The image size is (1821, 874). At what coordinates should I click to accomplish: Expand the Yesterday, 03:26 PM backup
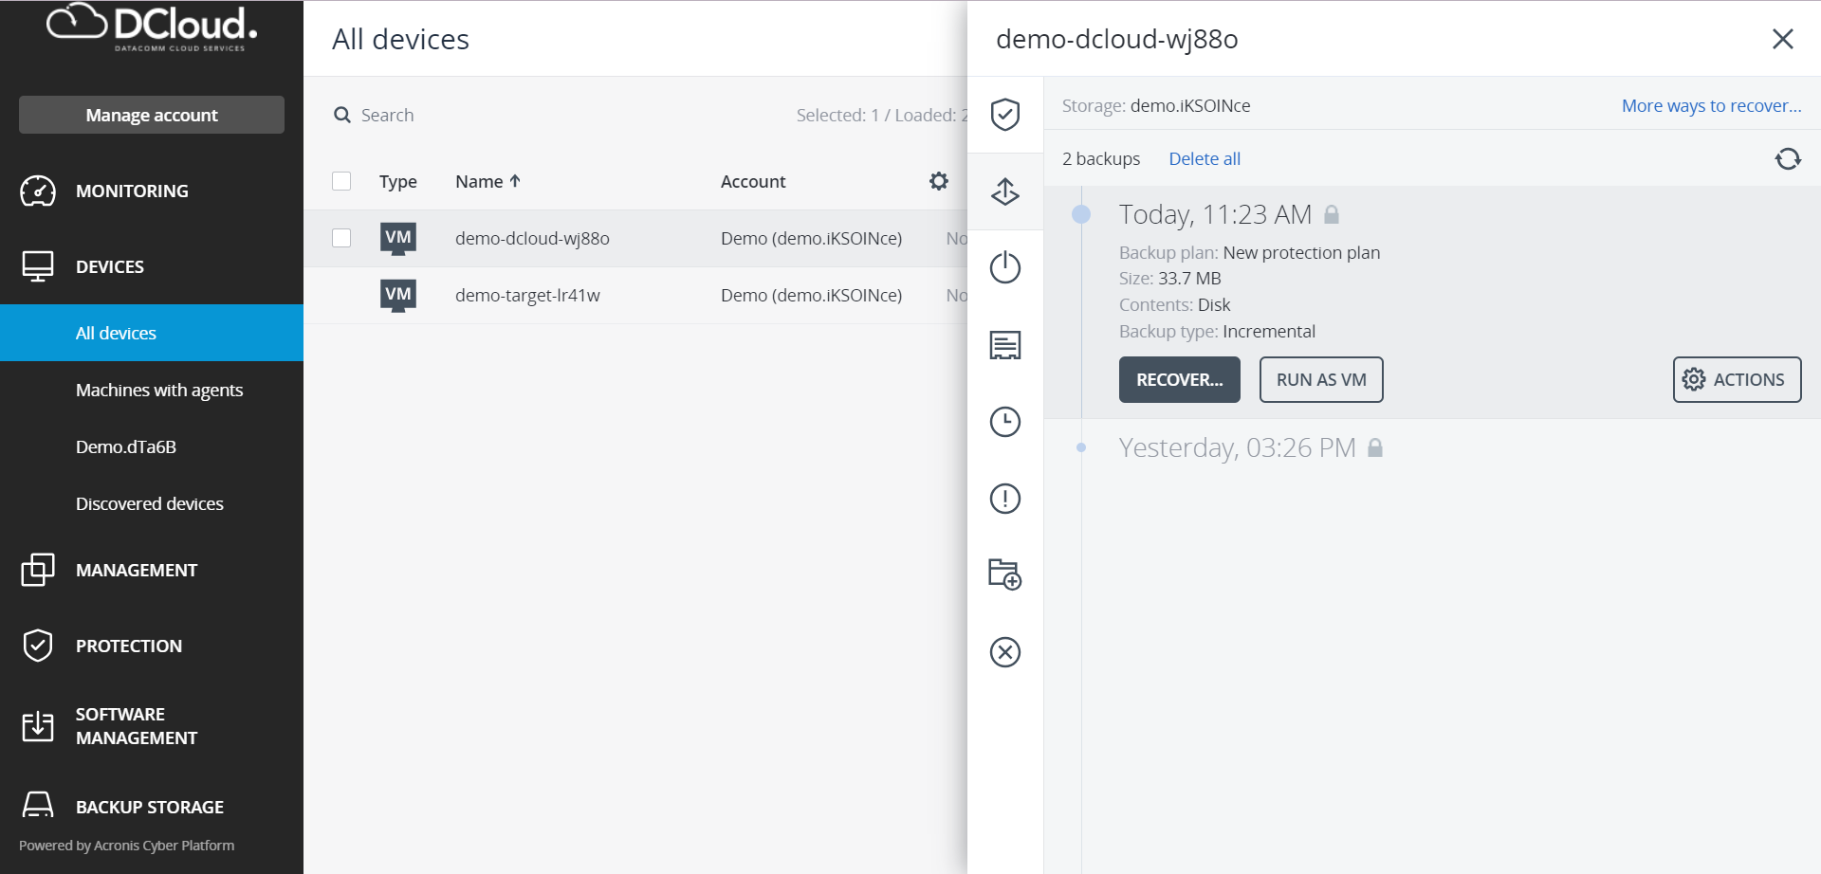pos(1237,447)
